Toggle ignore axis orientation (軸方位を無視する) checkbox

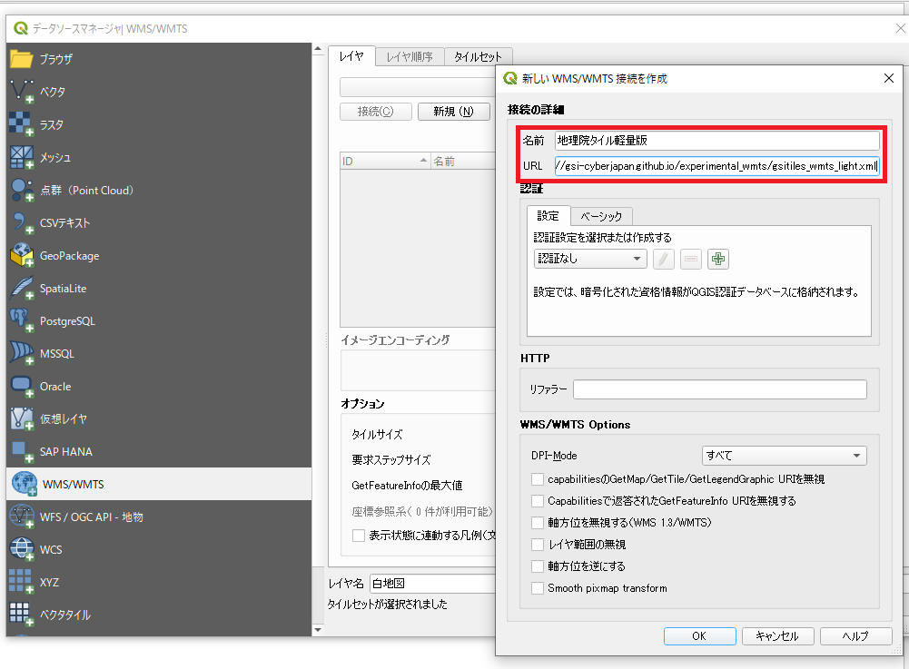[538, 523]
